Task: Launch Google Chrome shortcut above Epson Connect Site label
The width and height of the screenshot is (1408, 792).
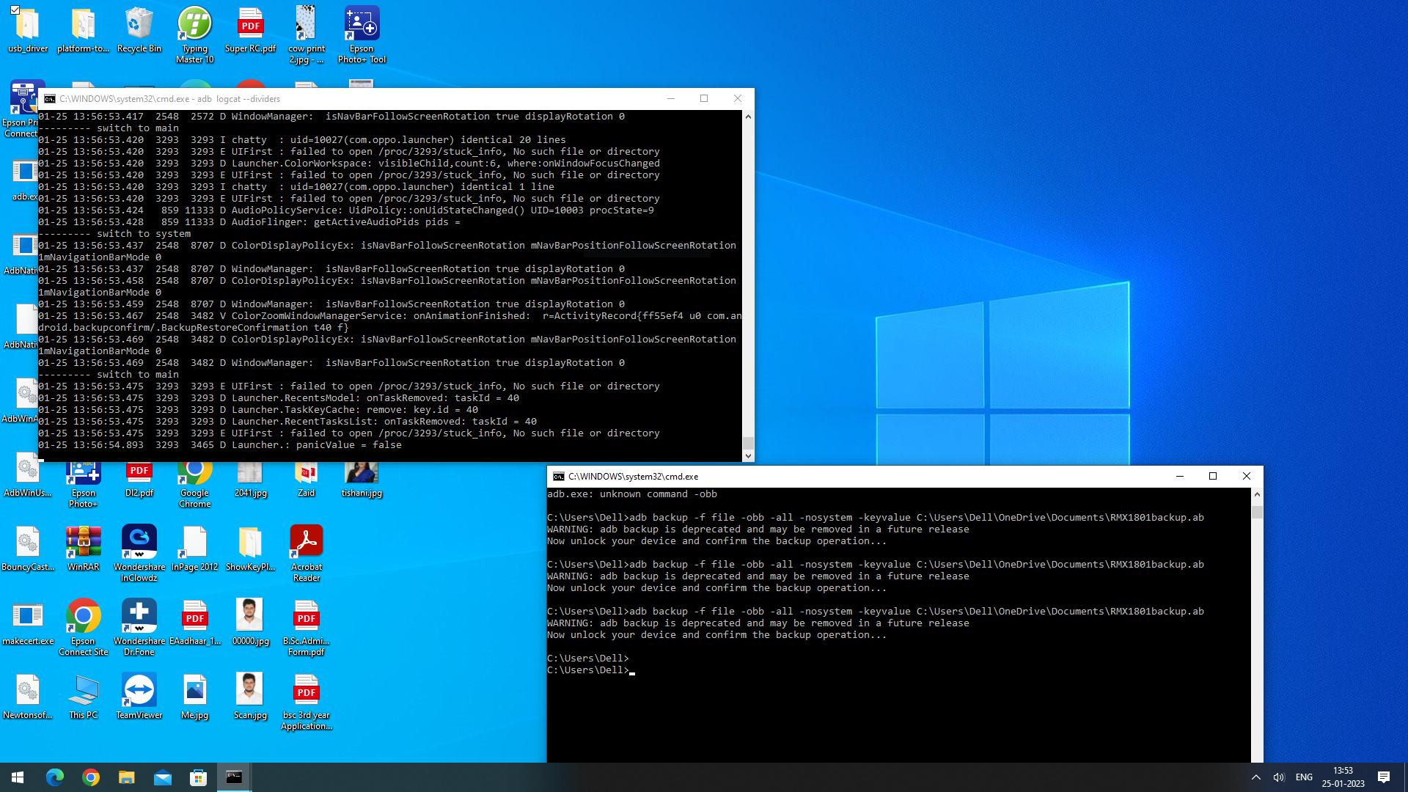Action: click(83, 628)
